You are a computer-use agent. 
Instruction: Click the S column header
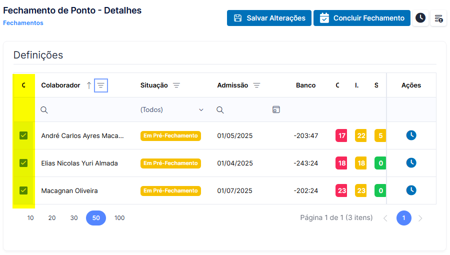pos(376,85)
